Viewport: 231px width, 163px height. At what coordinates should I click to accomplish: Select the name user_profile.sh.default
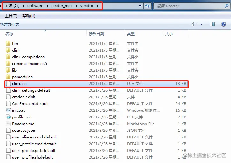[33, 157]
